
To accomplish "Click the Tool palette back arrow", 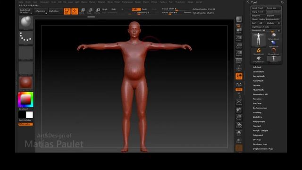I will (x=248, y=2).
